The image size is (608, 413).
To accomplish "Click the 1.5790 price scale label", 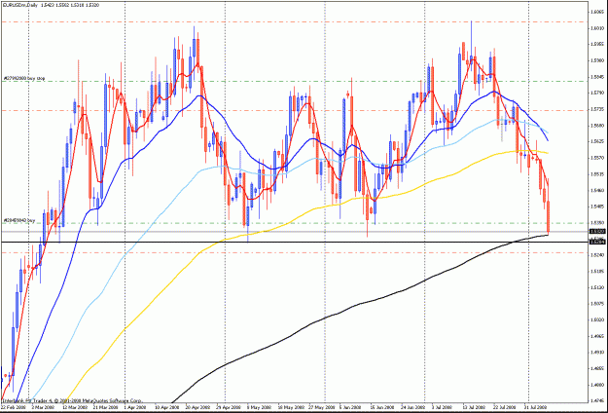I will pyautogui.click(x=597, y=94).
